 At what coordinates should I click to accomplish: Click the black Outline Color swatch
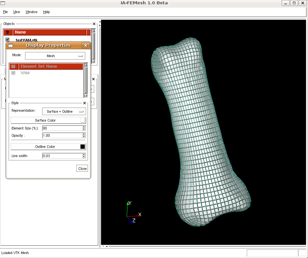[83, 147]
